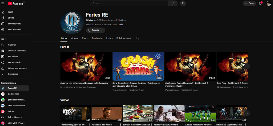Search within the Faries RE channel
This screenshot has height=126, width=273.
(x=137, y=38)
